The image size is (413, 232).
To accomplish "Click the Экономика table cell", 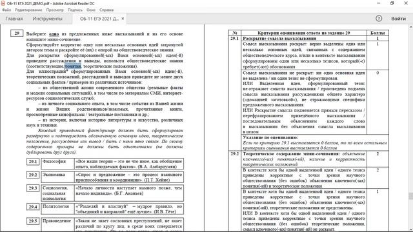I will click(x=57, y=177).
